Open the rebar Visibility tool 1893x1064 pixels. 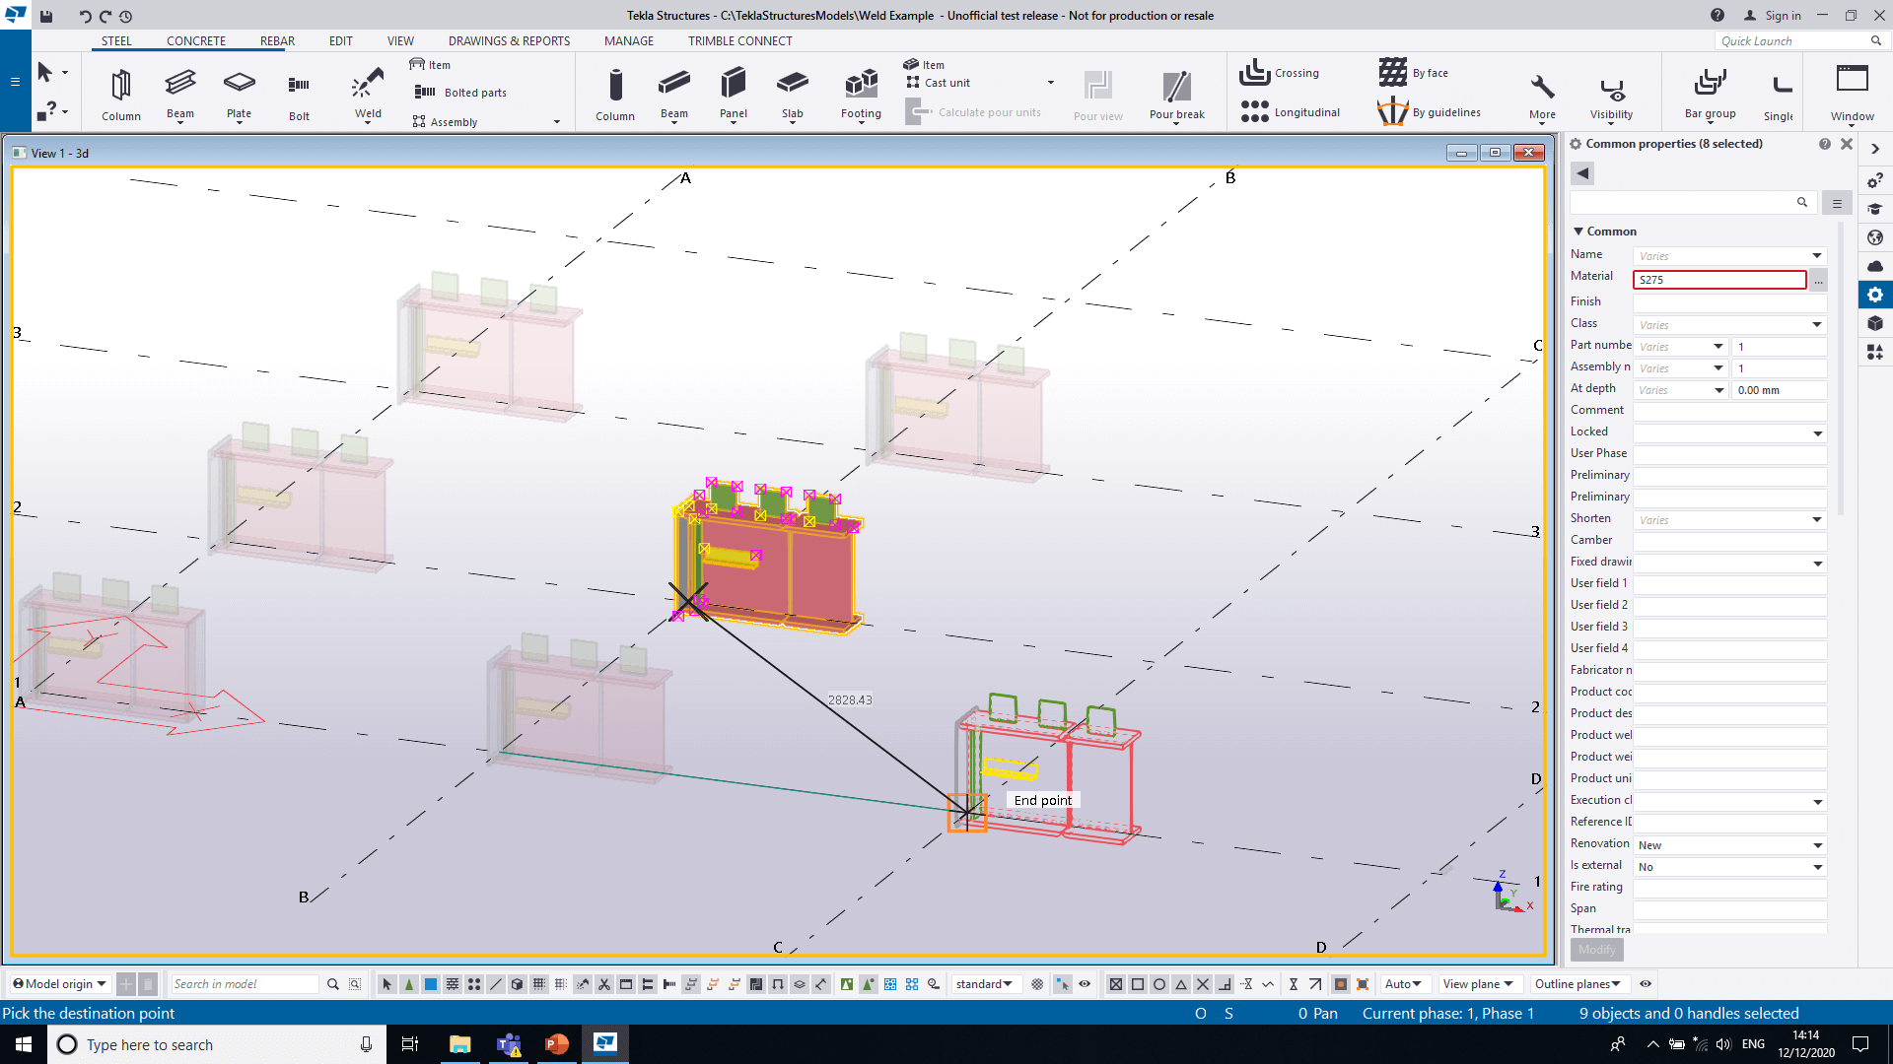coord(1611,97)
